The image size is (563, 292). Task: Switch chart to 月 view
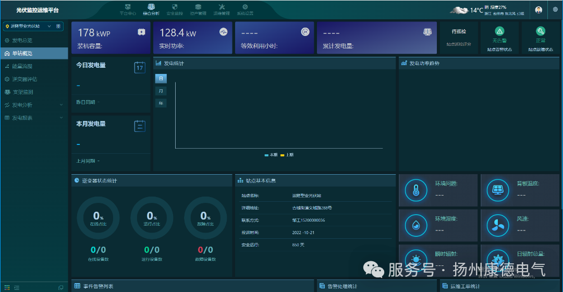pyautogui.click(x=161, y=91)
